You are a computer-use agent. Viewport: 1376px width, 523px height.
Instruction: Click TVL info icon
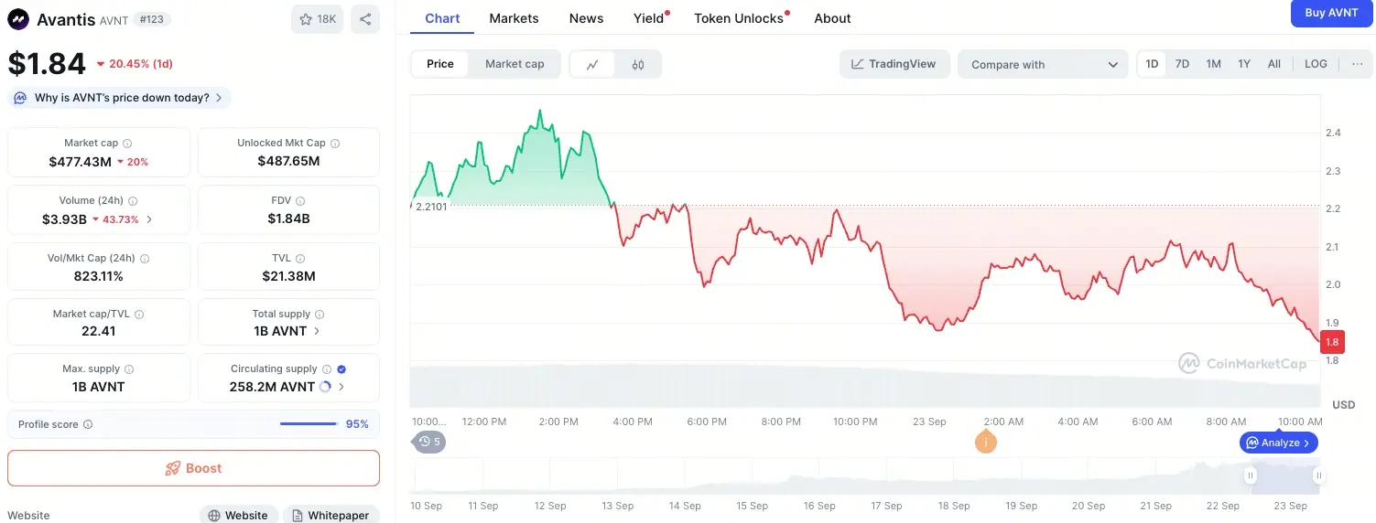coord(300,259)
